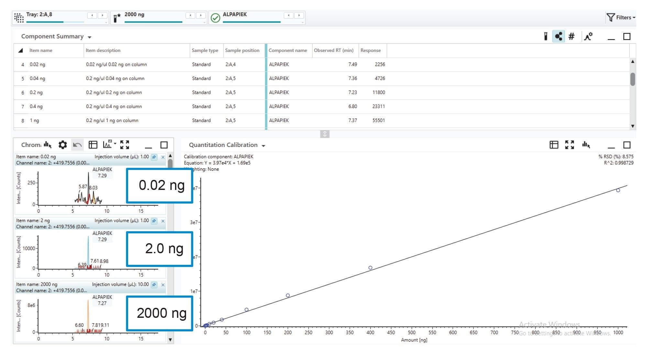Click calibration point selection cursor tool
This screenshot has height=354, width=647.
(586, 145)
